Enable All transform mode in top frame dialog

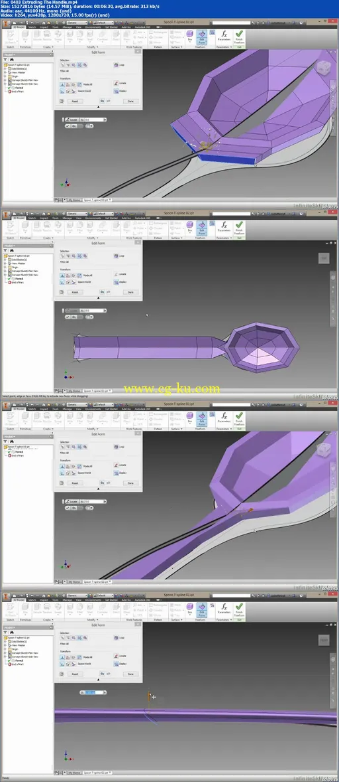click(x=63, y=84)
